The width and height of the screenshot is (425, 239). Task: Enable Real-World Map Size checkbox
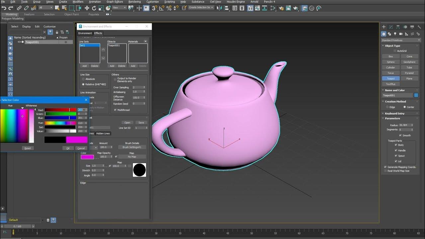[x=385, y=171]
